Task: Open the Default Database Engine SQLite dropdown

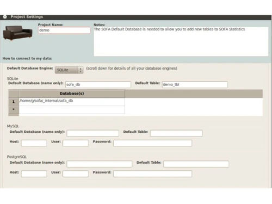Action: [x=69, y=70]
